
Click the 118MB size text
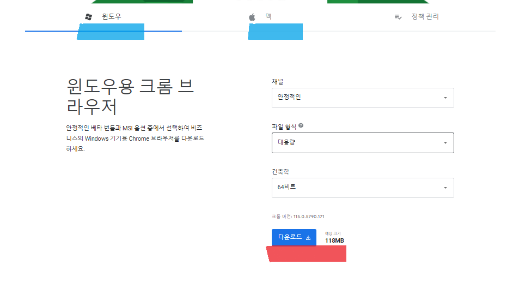[334, 240]
